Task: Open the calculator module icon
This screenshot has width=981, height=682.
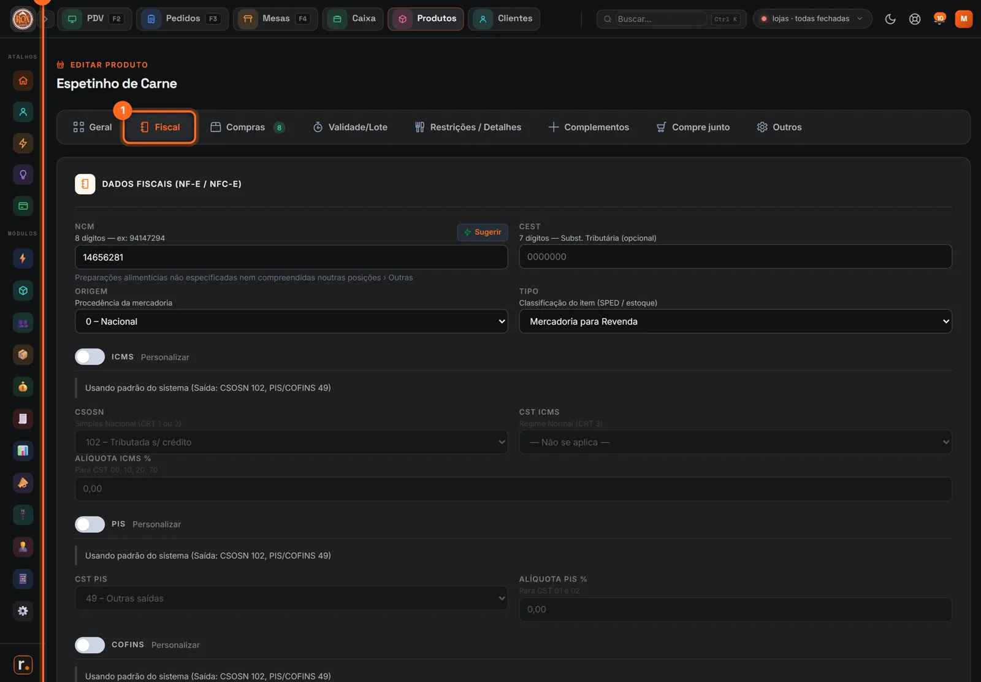Action: pyautogui.click(x=23, y=579)
